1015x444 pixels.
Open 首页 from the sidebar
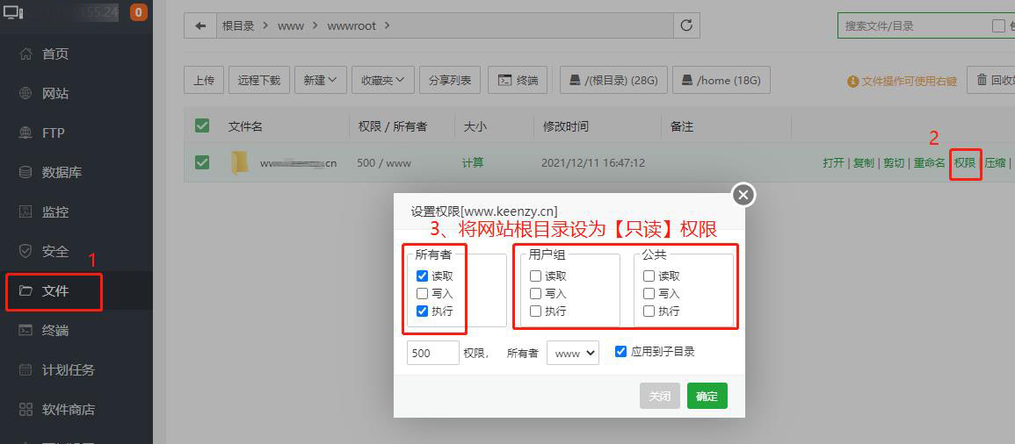click(x=54, y=54)
